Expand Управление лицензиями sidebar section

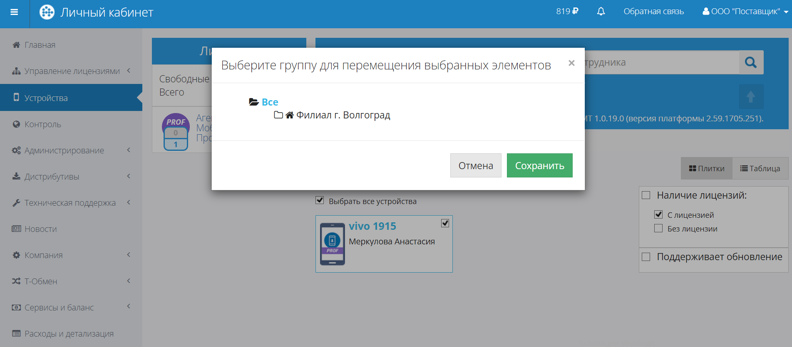(x=71, y=71)
